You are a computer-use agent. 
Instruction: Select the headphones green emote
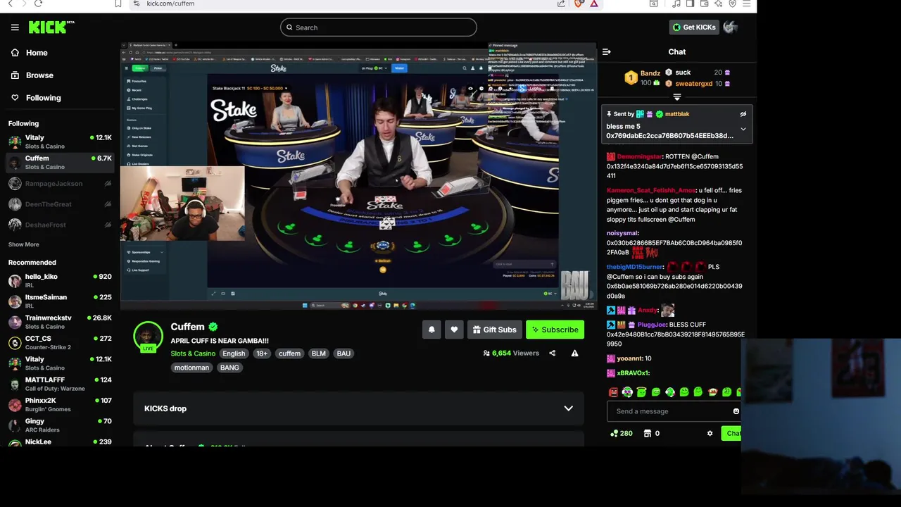pos(627,392)
